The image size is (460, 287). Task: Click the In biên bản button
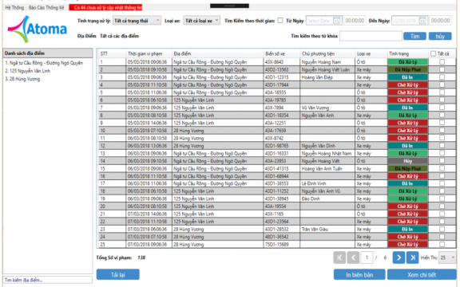pyautogui.click(x=359, y=275)
